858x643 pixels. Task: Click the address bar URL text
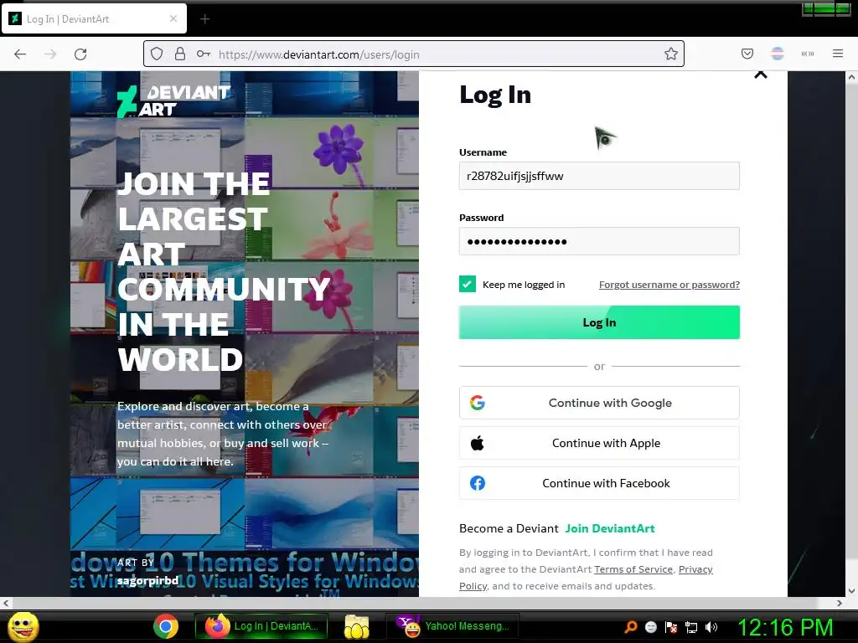[x=319, y=54]
